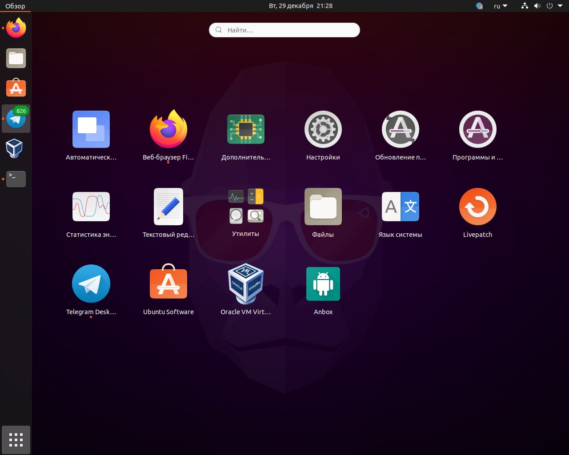Launch Telegram Desktop from the app grid
Screen dimensions: 569x455
coord(91,290)
